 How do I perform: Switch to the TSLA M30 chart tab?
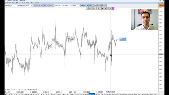click(153, 94)
